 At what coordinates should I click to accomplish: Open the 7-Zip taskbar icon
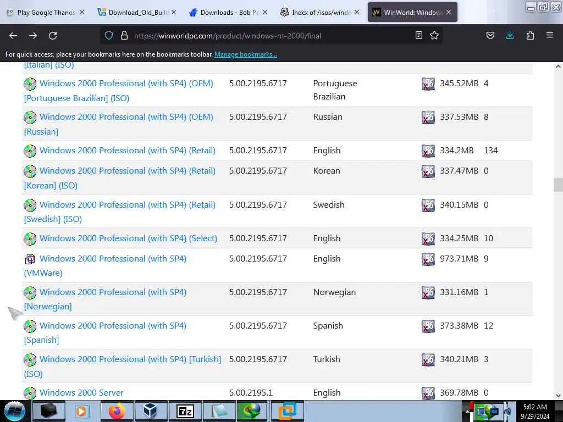point(185,411)
